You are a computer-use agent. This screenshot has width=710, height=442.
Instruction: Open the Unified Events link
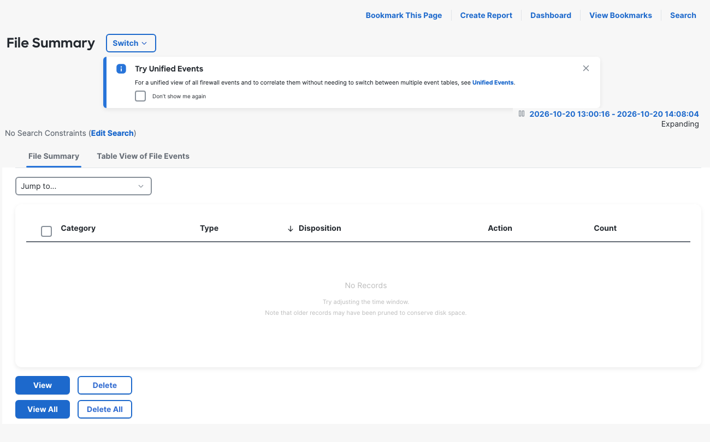493,82
